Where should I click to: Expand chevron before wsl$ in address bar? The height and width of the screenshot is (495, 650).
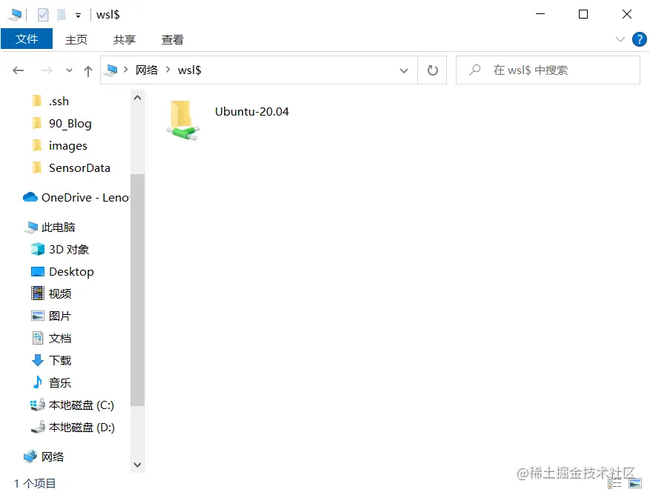coord(168,70)
